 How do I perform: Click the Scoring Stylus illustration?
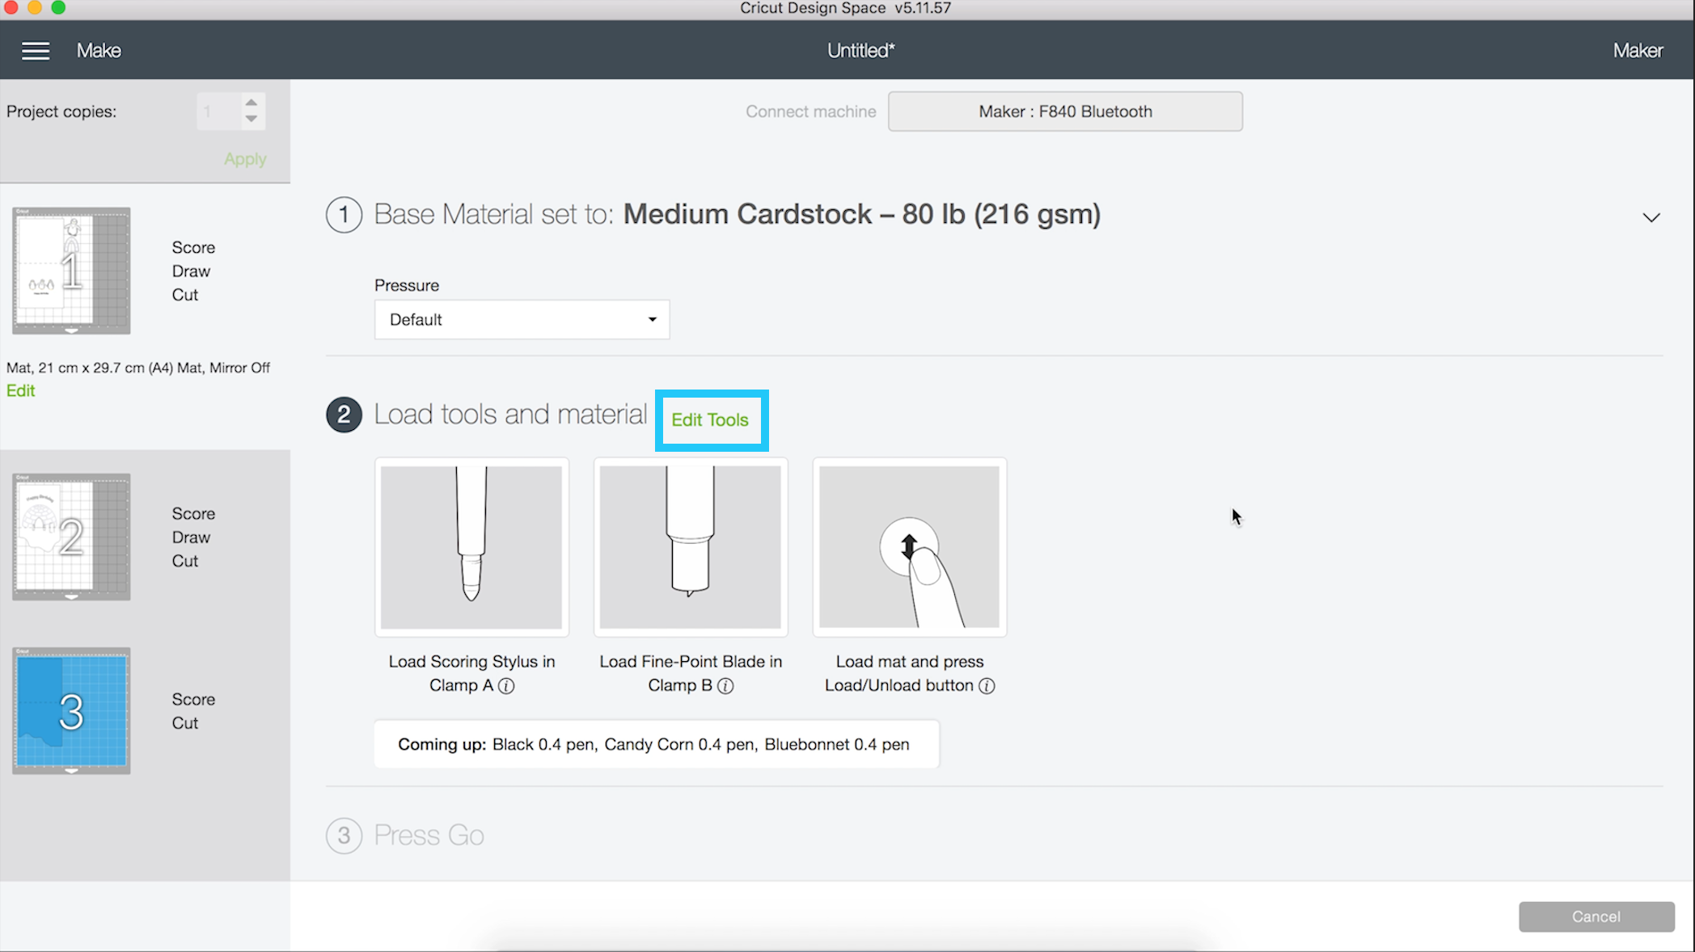pos(471,547)
